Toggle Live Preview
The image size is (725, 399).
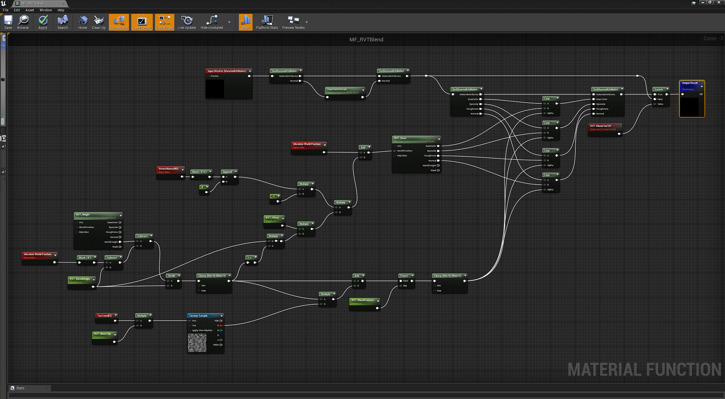click(142, 22)
